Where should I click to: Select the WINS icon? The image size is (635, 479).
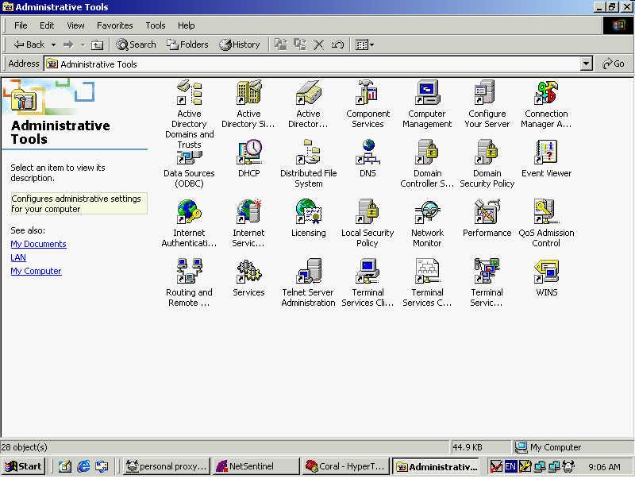546,272
